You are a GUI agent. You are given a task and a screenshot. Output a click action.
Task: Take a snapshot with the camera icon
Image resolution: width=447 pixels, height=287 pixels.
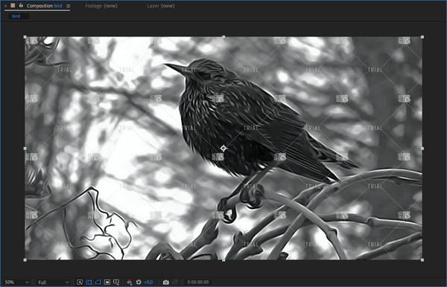tap(166, 282)
